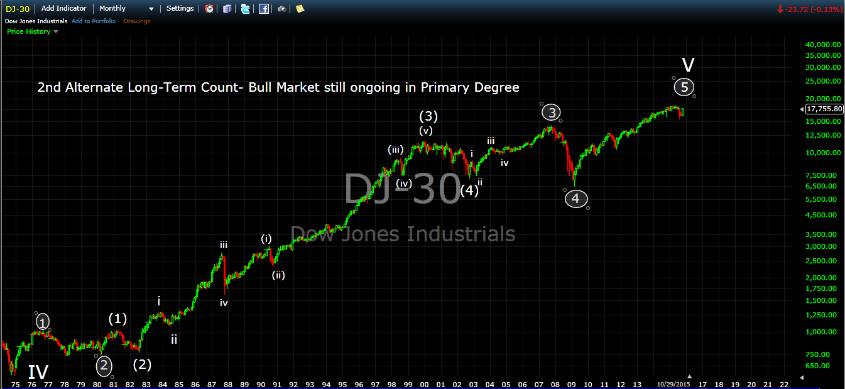Expand the Price History dropdown arrow
This screenshot has height=389, width=845.
point(56,31)
